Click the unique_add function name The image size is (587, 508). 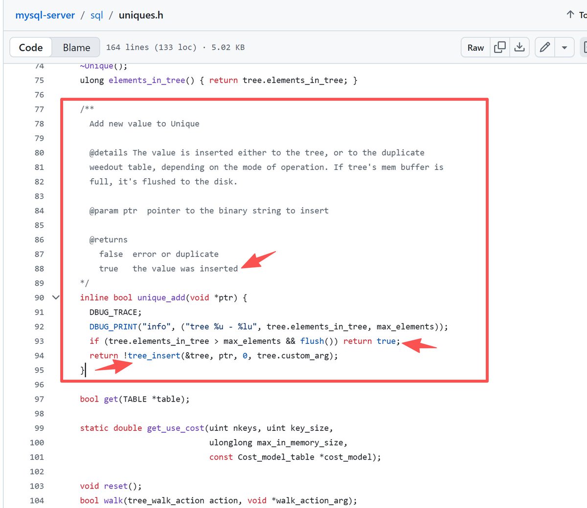point(161,297)
